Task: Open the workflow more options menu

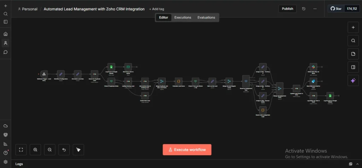Action: click(315, 9)
